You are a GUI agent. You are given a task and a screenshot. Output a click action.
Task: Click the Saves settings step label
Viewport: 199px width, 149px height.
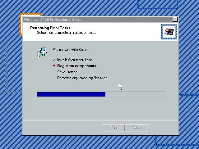click(68, 72)
